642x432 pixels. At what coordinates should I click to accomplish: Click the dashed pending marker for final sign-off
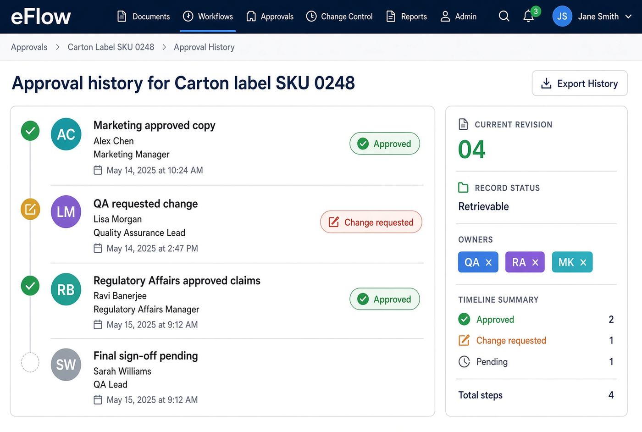(x=30, y=362)
